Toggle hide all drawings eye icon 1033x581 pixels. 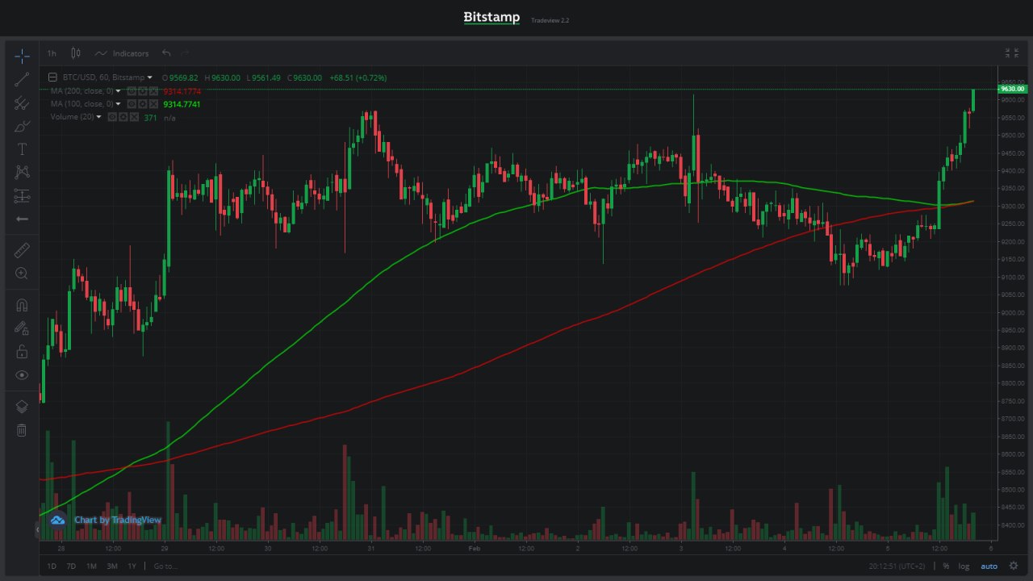point(22,375)
